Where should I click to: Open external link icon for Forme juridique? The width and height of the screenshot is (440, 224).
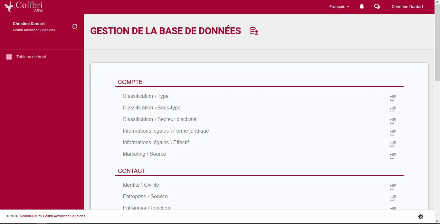[x=393, y=132]
